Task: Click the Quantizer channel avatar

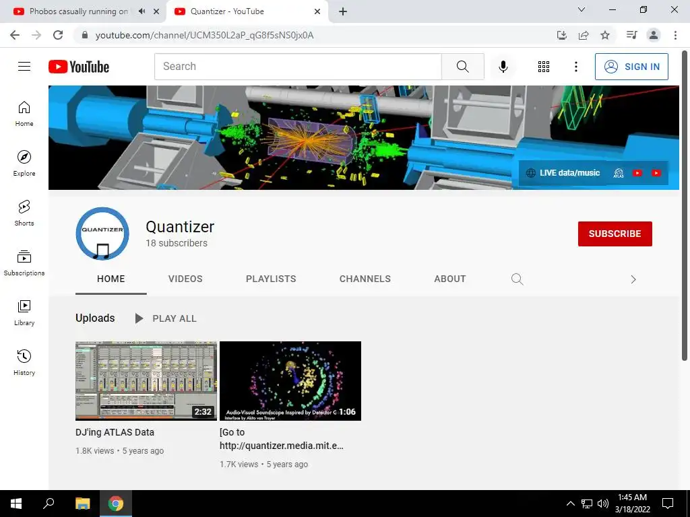Action: coord(102,234)
